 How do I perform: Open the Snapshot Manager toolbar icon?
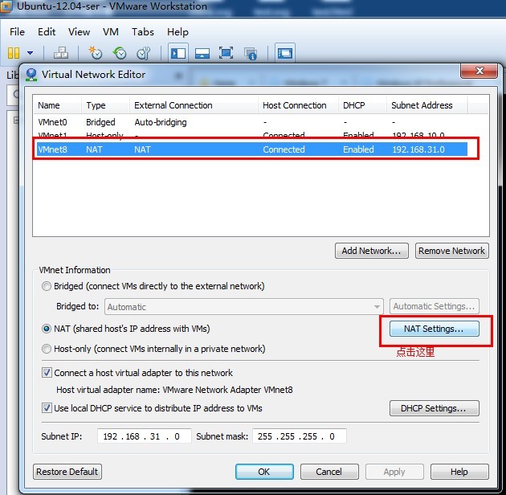click(144, 52)
